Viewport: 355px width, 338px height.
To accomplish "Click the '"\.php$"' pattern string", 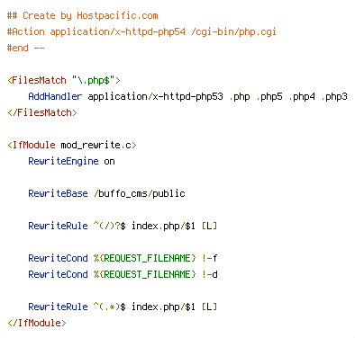I will (94, 80).
